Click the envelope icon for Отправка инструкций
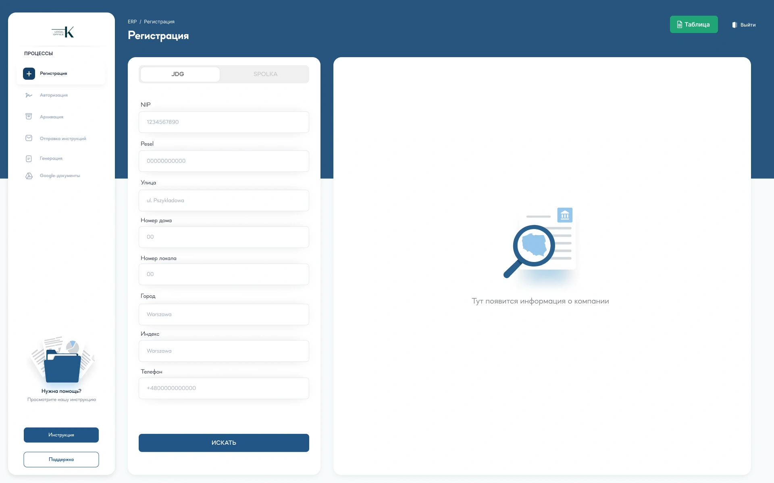The height and width of the screenshot is (483, 774). [x=29, y=138]
